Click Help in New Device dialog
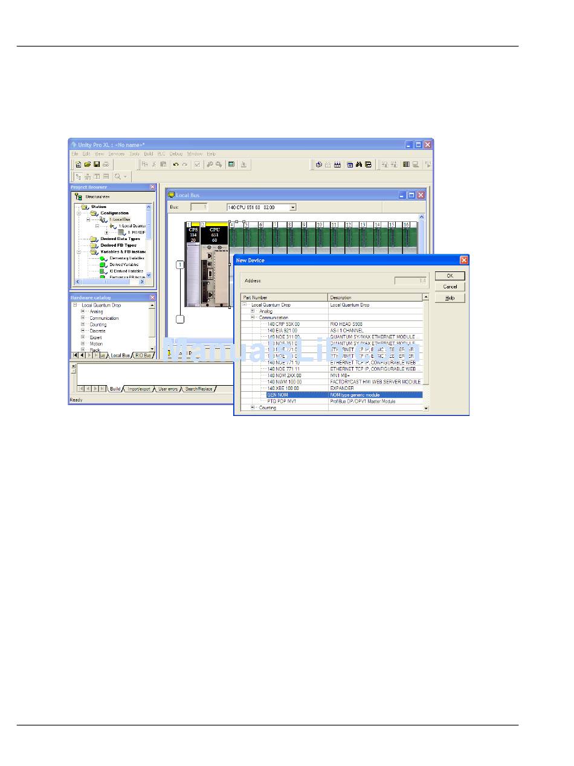The height and width of the screenshot is (766, 574). click(x=450, y=298)
